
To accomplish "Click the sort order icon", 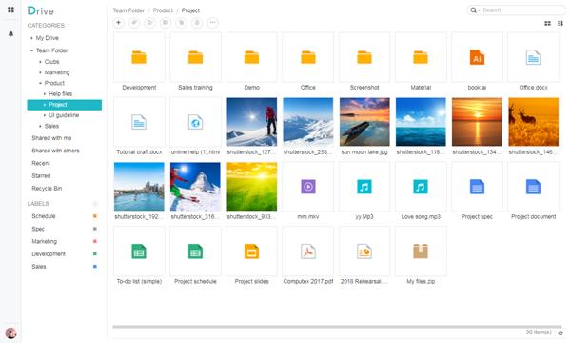I will pyautogui.click(x=561, y=23).
